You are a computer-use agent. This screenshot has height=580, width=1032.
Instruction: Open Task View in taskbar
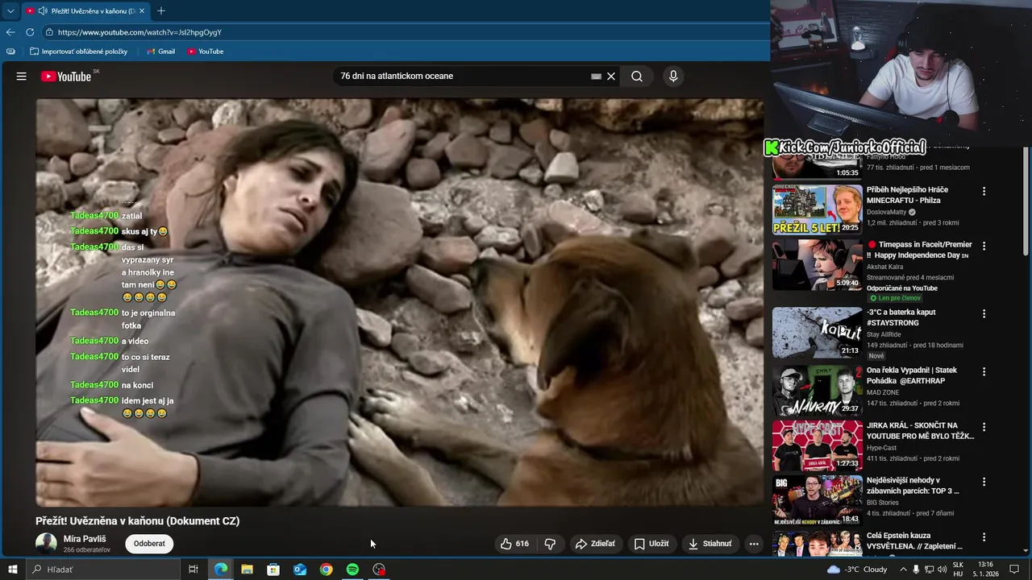point(193,570)
